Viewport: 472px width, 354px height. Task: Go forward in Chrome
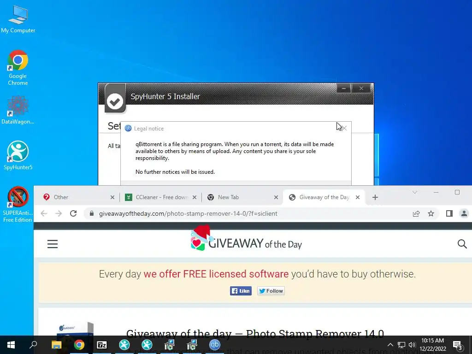click(59, 213)
